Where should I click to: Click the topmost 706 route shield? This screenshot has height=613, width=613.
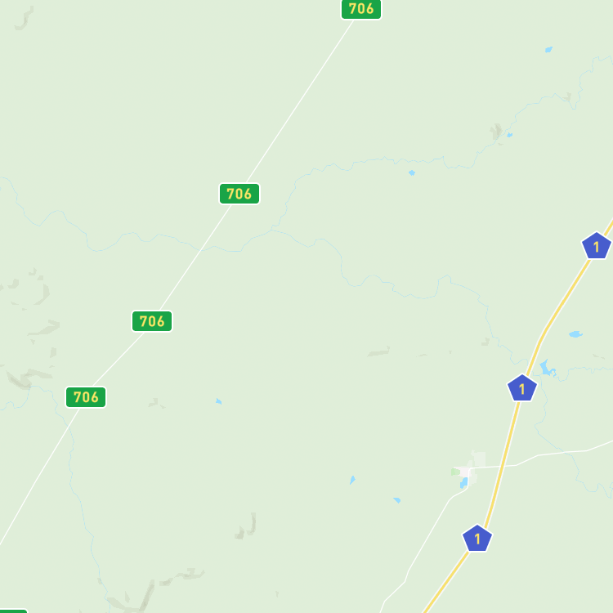point(361,9)
